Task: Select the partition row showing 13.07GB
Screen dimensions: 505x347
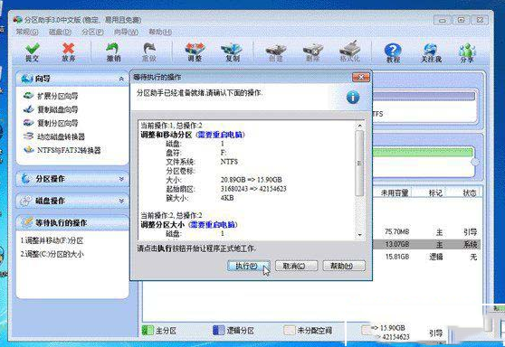Action: click(x=427, y=244)
